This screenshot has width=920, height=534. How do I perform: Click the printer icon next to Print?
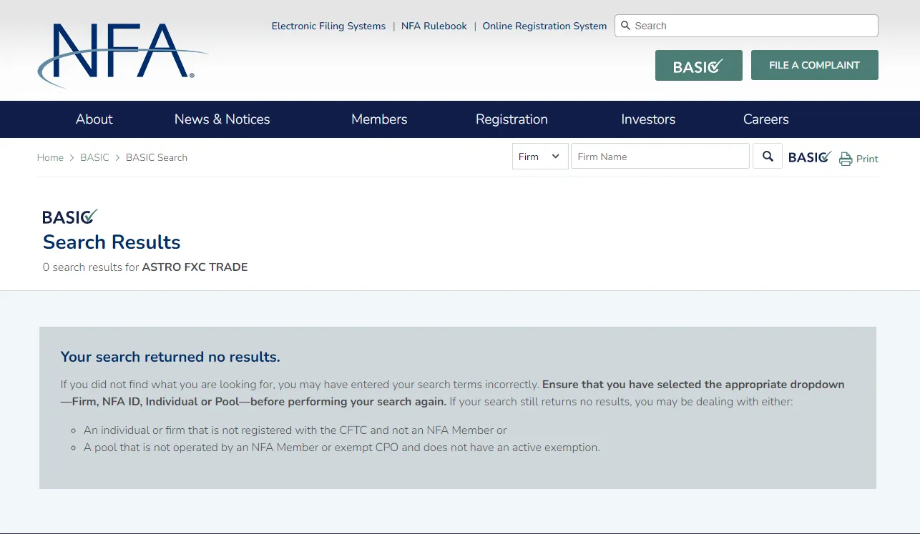pyautogui.click(x=846, y=159)
